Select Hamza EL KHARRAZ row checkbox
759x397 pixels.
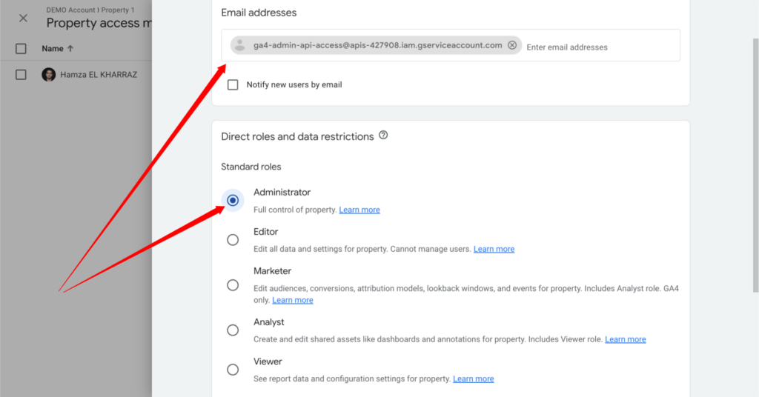pyautogui.click(x=21, y=75)
